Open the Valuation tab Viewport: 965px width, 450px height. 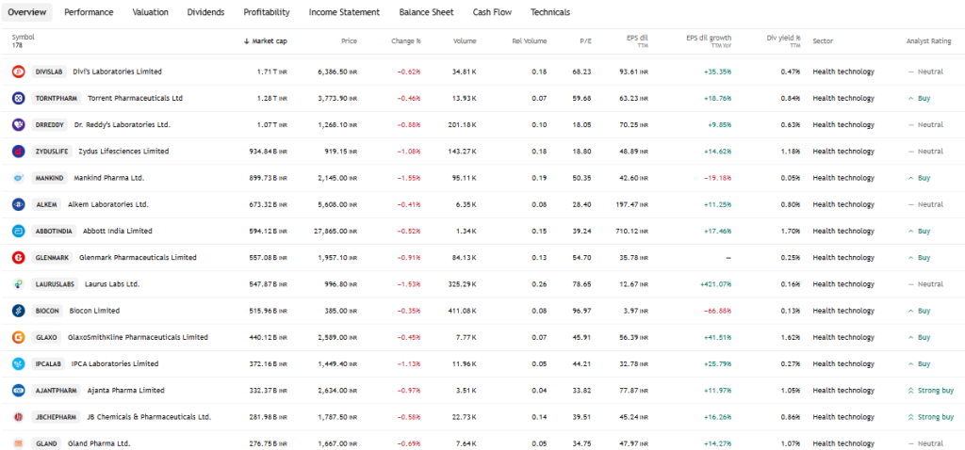tap(150, 12)
